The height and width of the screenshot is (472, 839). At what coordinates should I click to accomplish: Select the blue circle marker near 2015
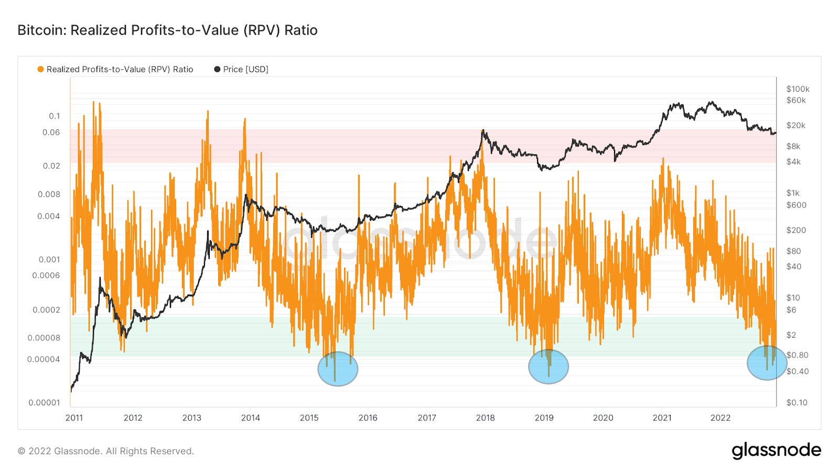(338, 369)
